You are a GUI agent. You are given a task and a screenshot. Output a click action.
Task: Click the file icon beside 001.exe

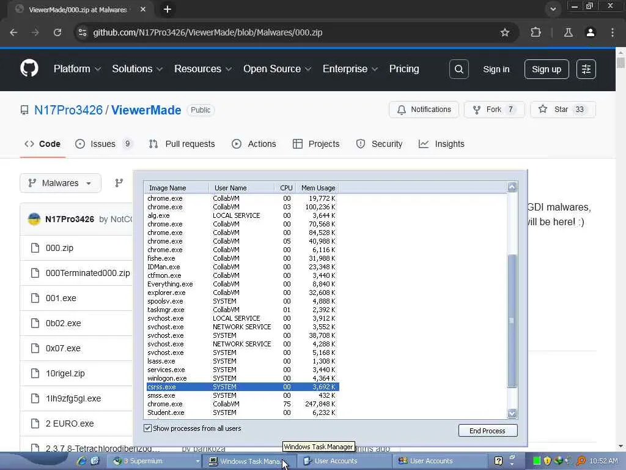(x=35, y=298)
